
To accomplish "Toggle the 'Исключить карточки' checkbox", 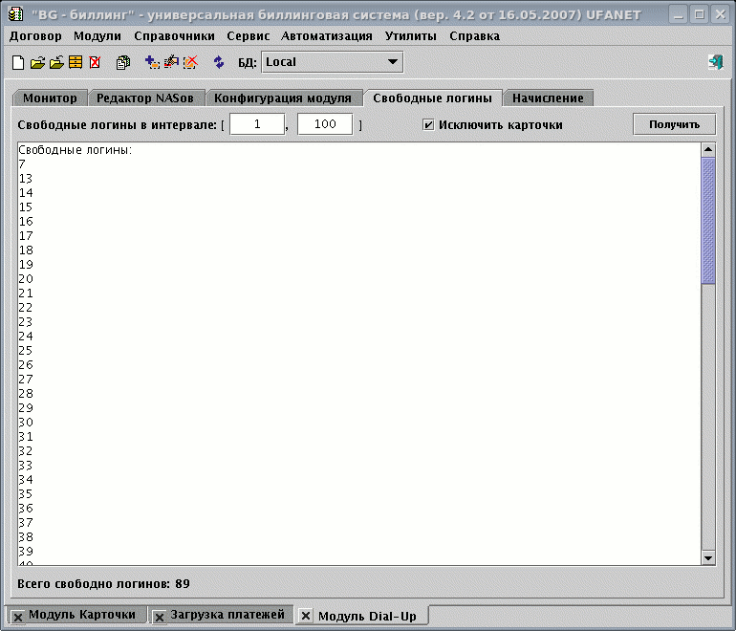I will pyautogui.click(x=429, y=124).
